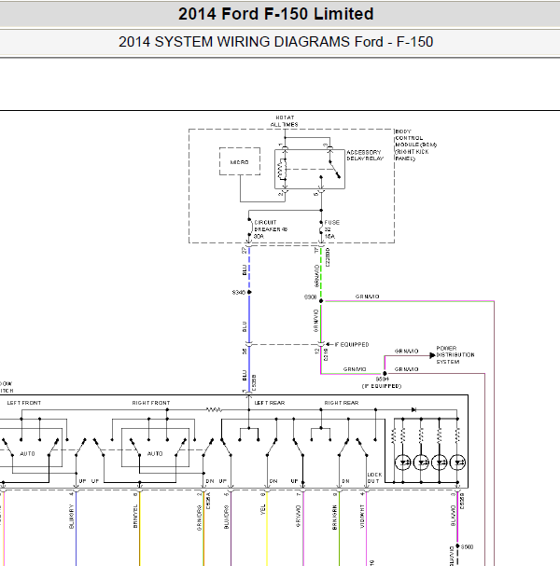The image size is (560, 566).
Task: Click the 'POWER DISTRIBUTION SYSTEM' label
Action: (x=455, y=355)
